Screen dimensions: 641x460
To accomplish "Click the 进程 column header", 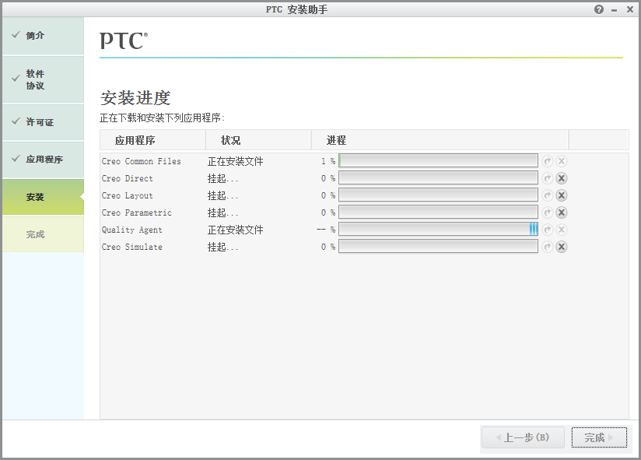I will pos(440,140).
